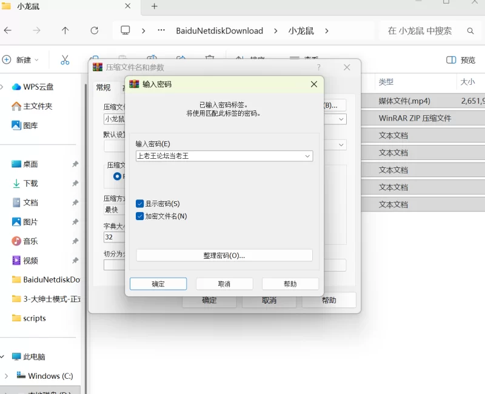
Task: Open 音乐 in quick access
Action: click(25, 241)
